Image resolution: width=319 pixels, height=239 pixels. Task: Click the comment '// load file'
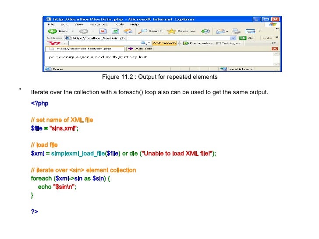pyautogui.click(x=44, y=145)
